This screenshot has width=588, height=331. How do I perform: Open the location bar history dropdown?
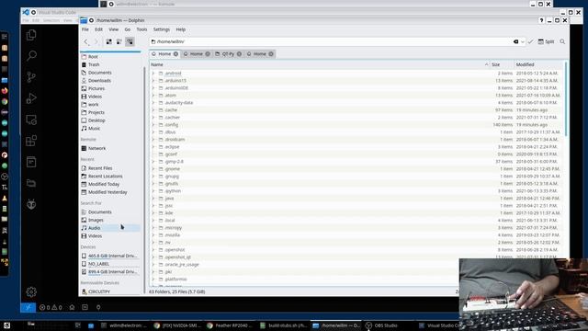523,41
